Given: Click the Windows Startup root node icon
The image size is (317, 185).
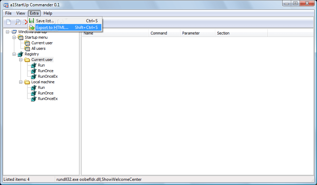Looking at the screenshot, I should [x=14, y=32].
